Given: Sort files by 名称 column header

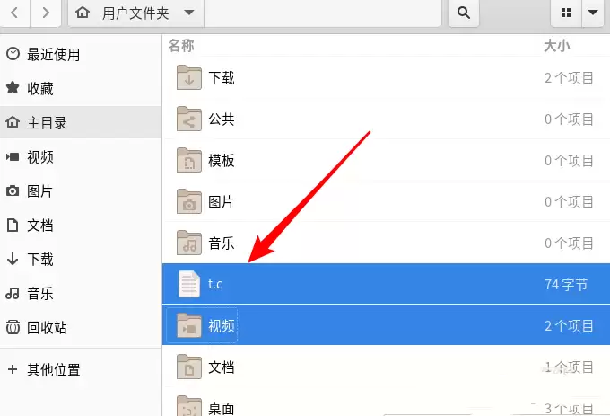Looking at the screenshot, I should click(x=182, y=46).
